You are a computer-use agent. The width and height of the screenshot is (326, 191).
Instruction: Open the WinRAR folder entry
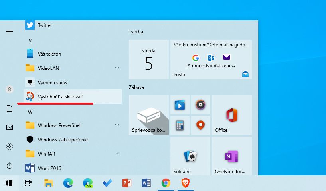(73, 154)
